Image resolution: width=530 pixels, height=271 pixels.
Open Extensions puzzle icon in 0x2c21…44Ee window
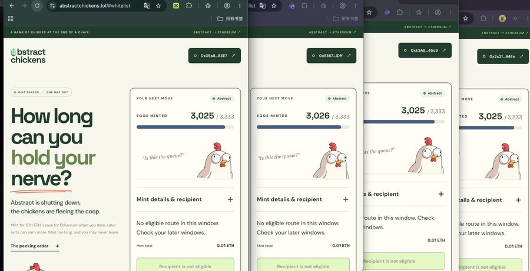pyautogui.click(x=483, y=19)
